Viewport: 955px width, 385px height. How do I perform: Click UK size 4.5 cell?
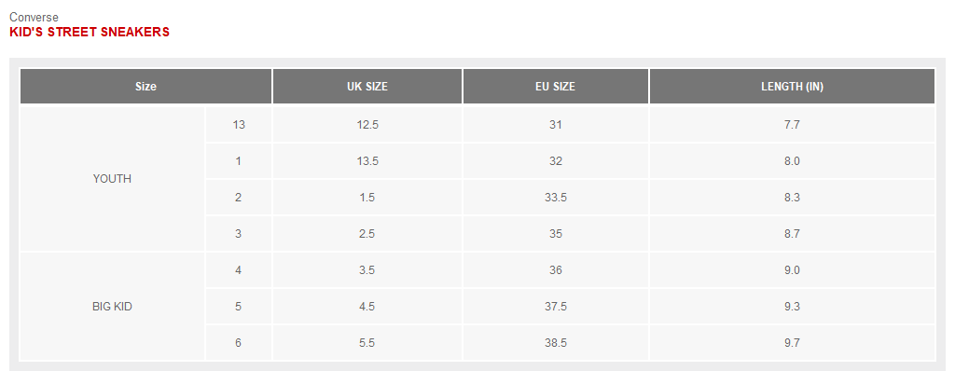pos(367,307)
